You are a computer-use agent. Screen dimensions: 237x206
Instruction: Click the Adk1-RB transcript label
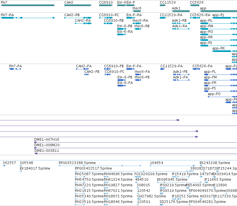[179, 21]
